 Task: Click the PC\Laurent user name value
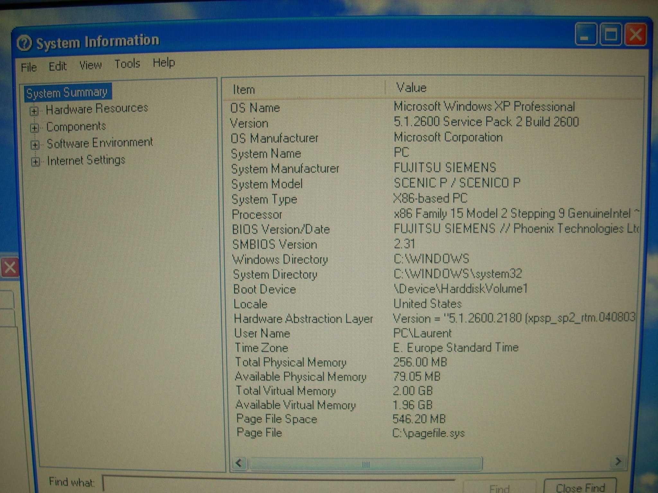422,333
